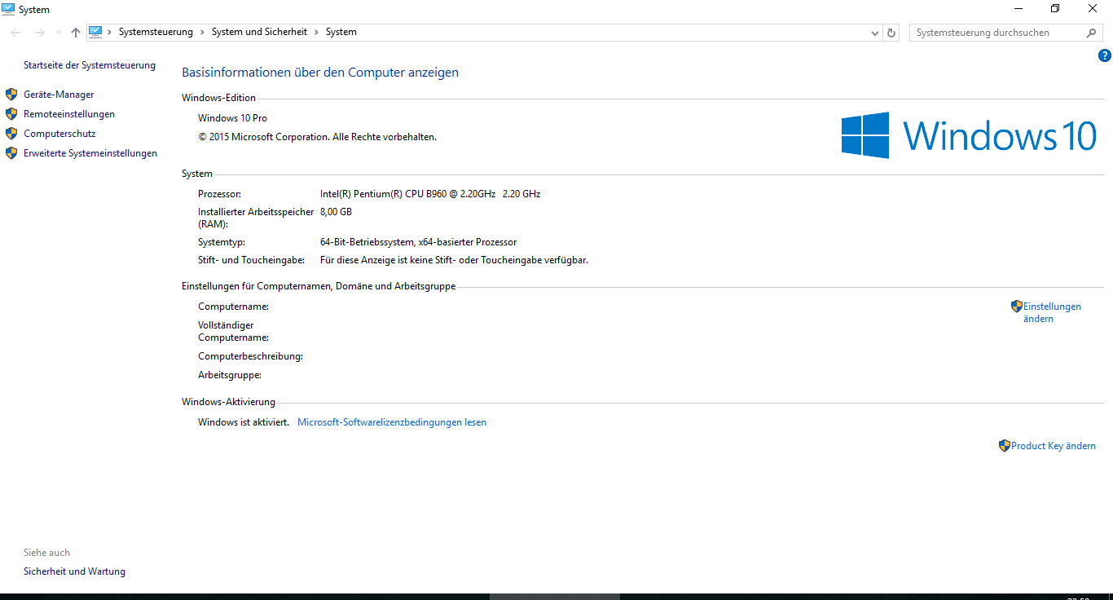Refresh the address bar location

click(x=891, y=33)
